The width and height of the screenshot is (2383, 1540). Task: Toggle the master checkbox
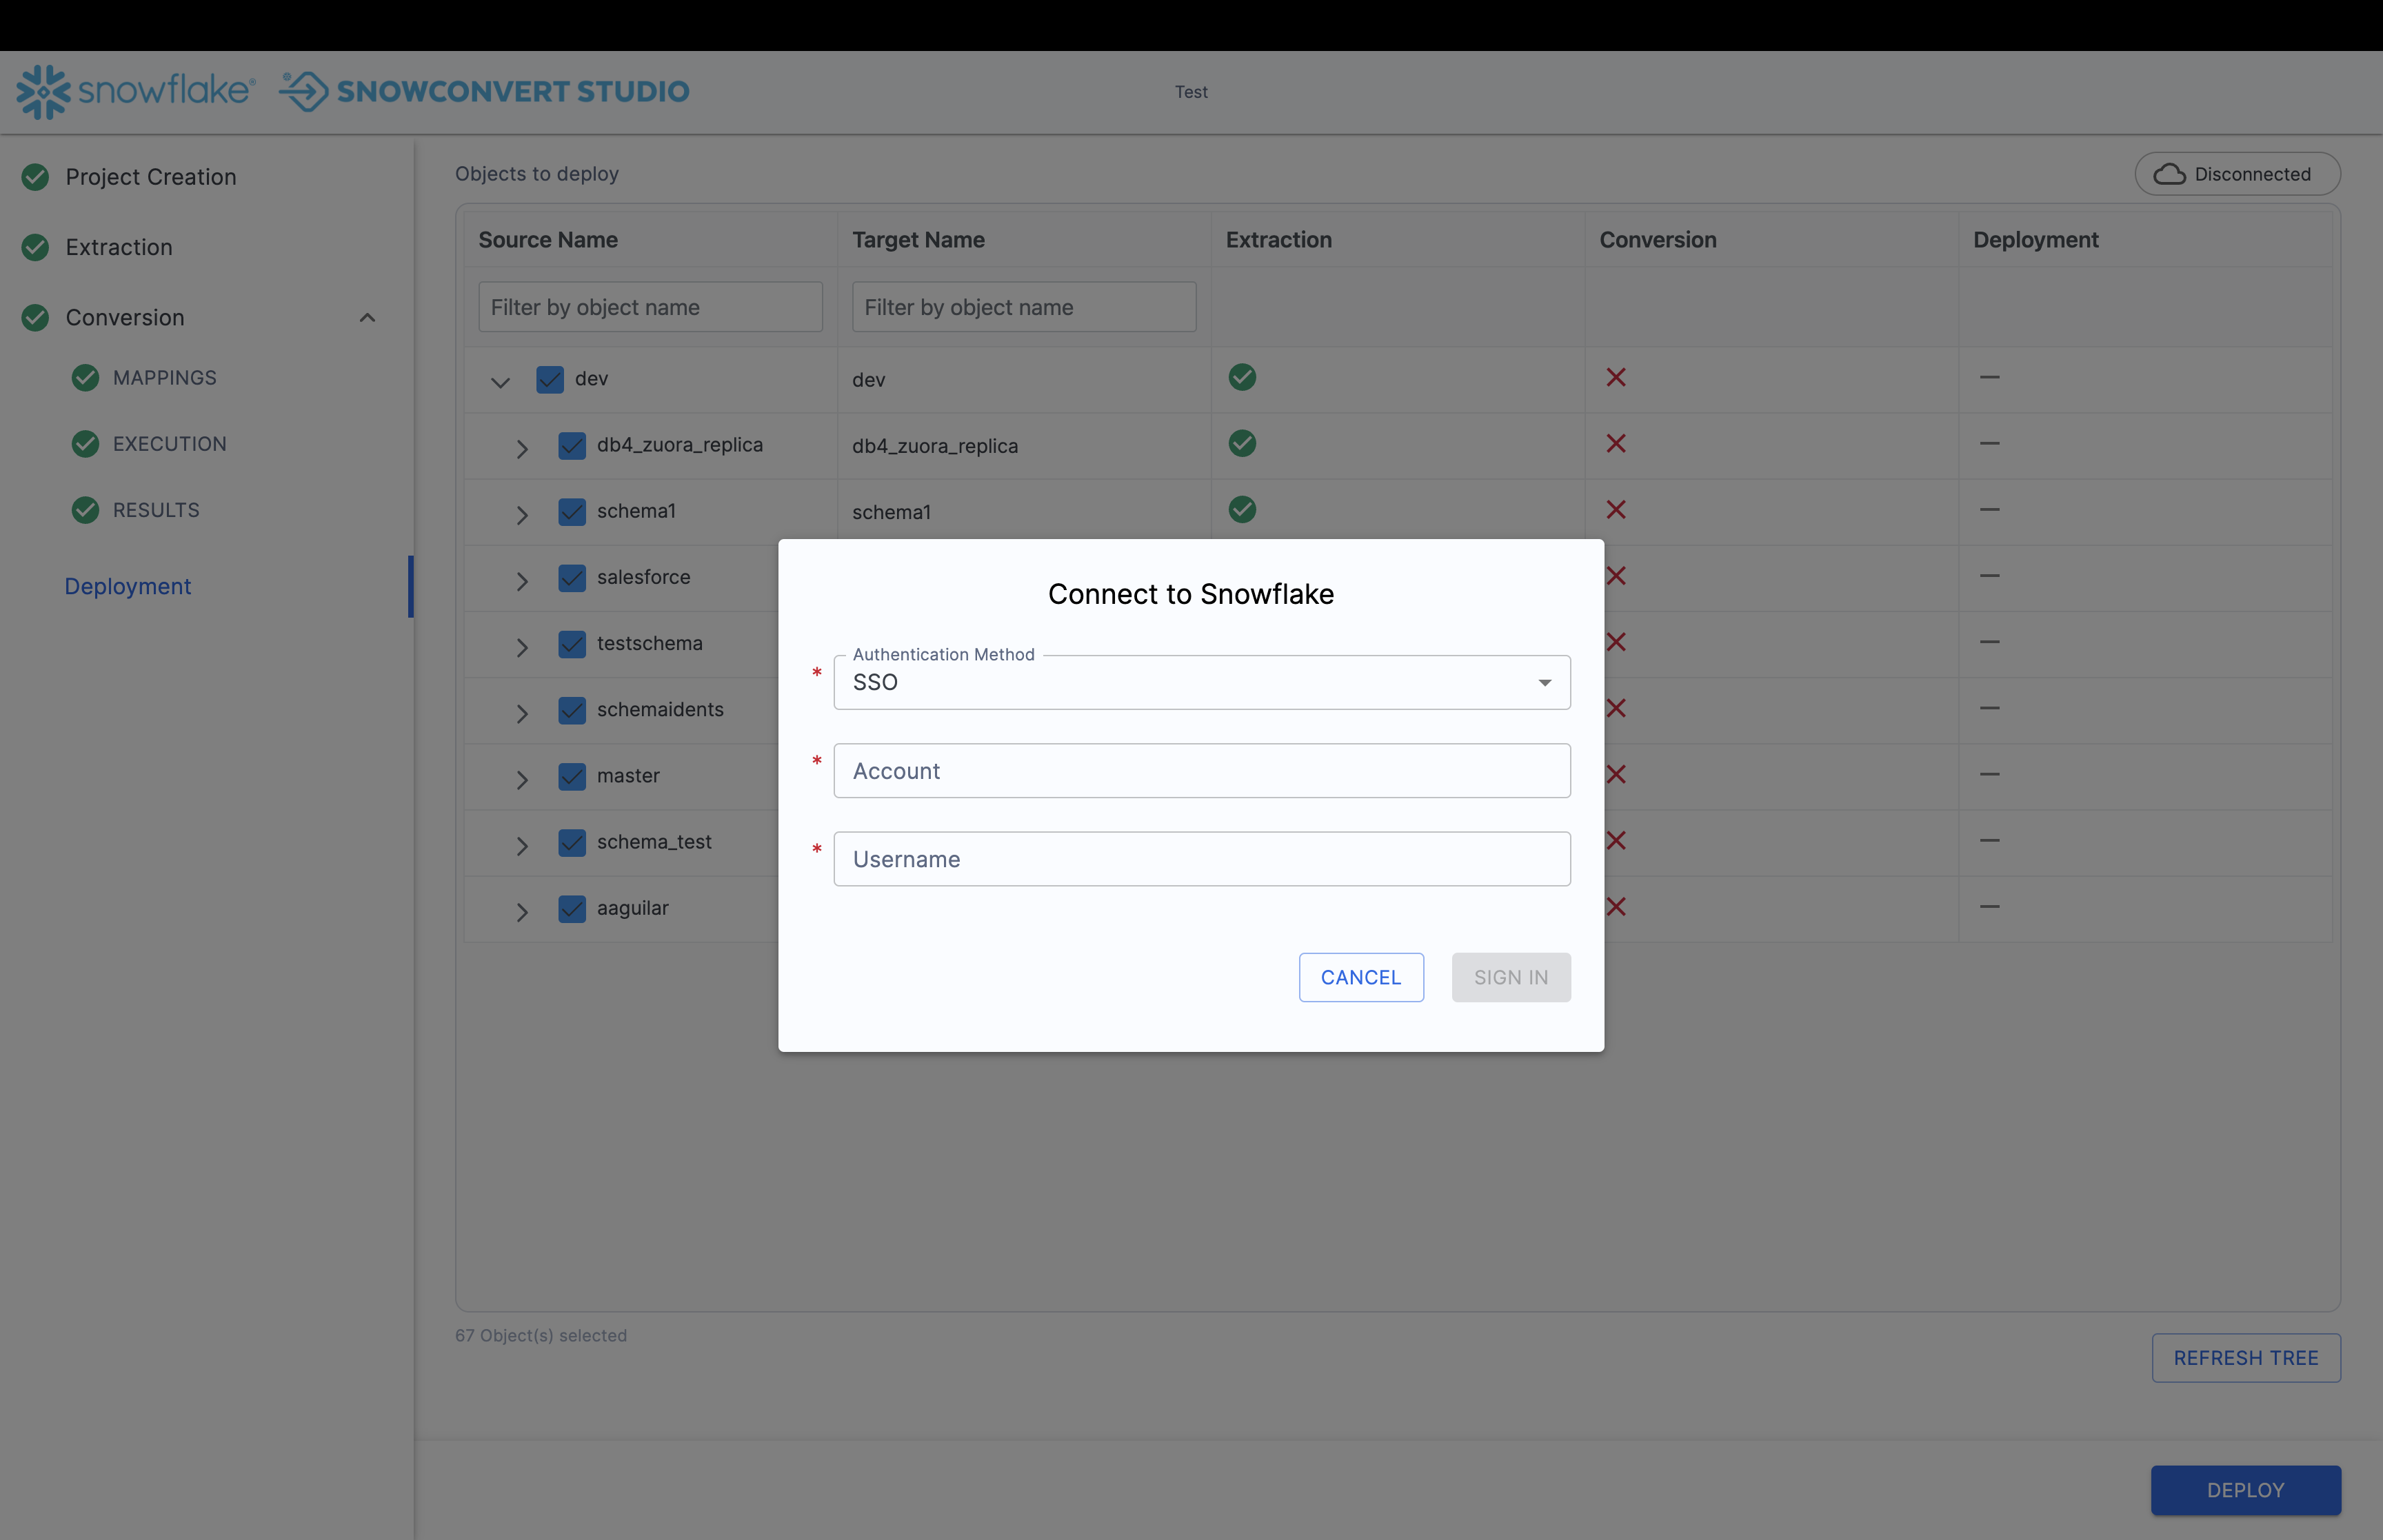point(572,776)
